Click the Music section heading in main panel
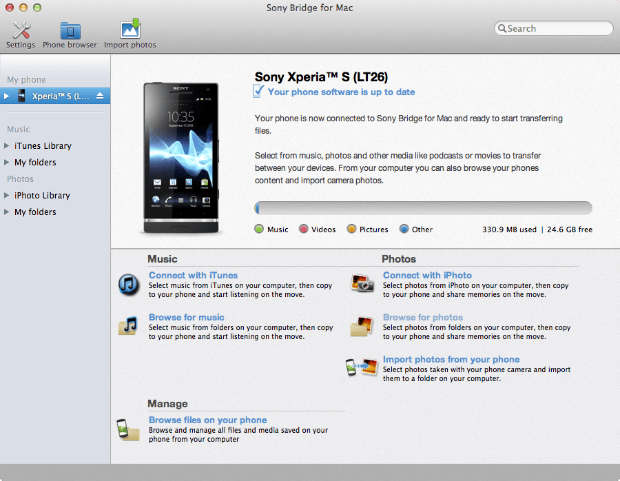This screenshot has width=620, height=481. pyautogui.click(x=162, y=259)
